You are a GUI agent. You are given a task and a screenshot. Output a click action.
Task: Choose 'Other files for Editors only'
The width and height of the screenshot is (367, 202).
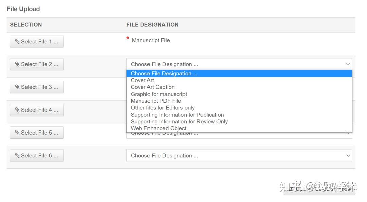(x=162, y=108)
